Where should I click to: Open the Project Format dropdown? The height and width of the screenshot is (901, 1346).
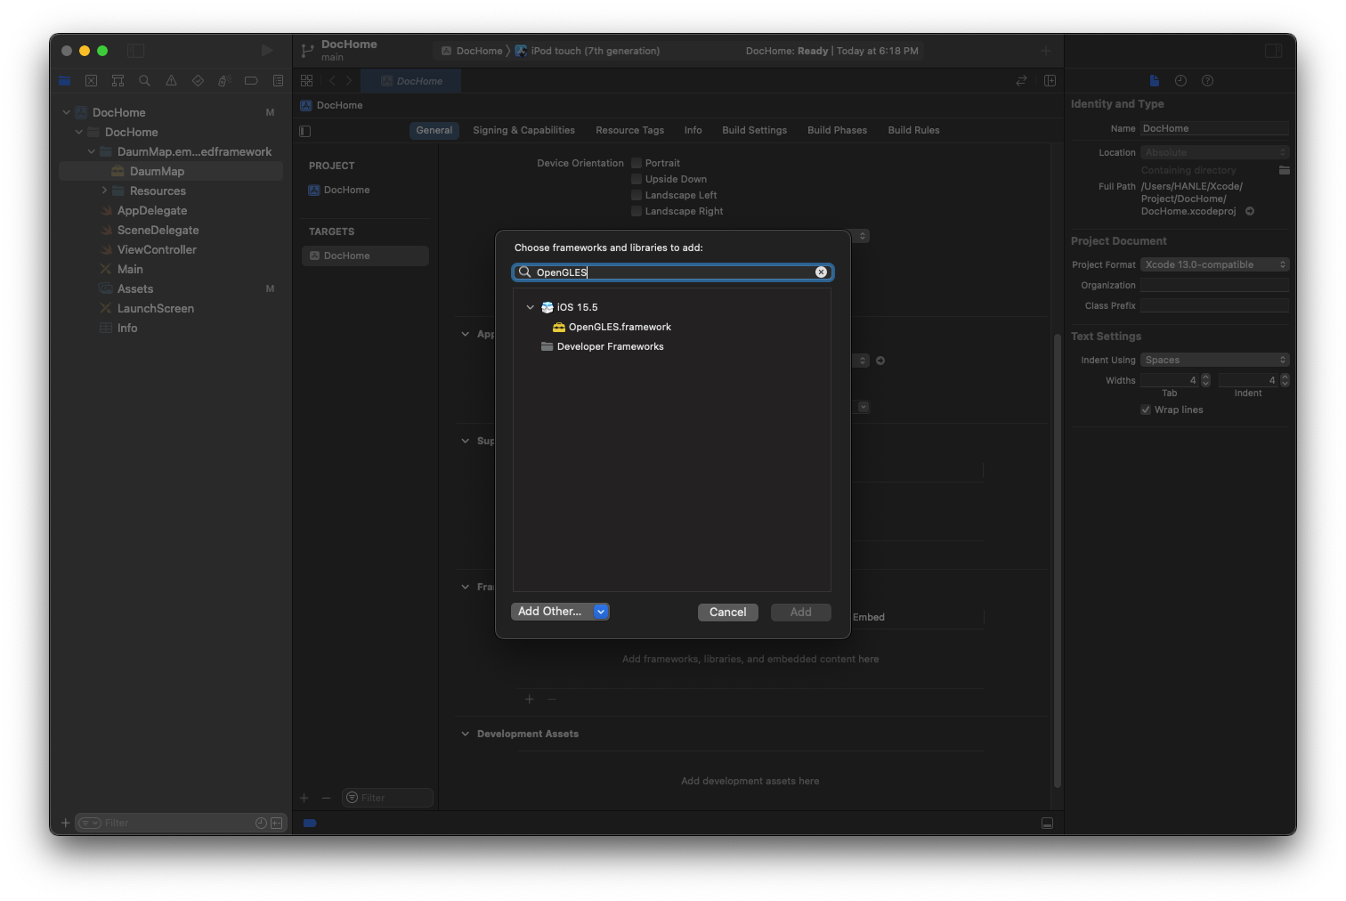(1214, 264)
